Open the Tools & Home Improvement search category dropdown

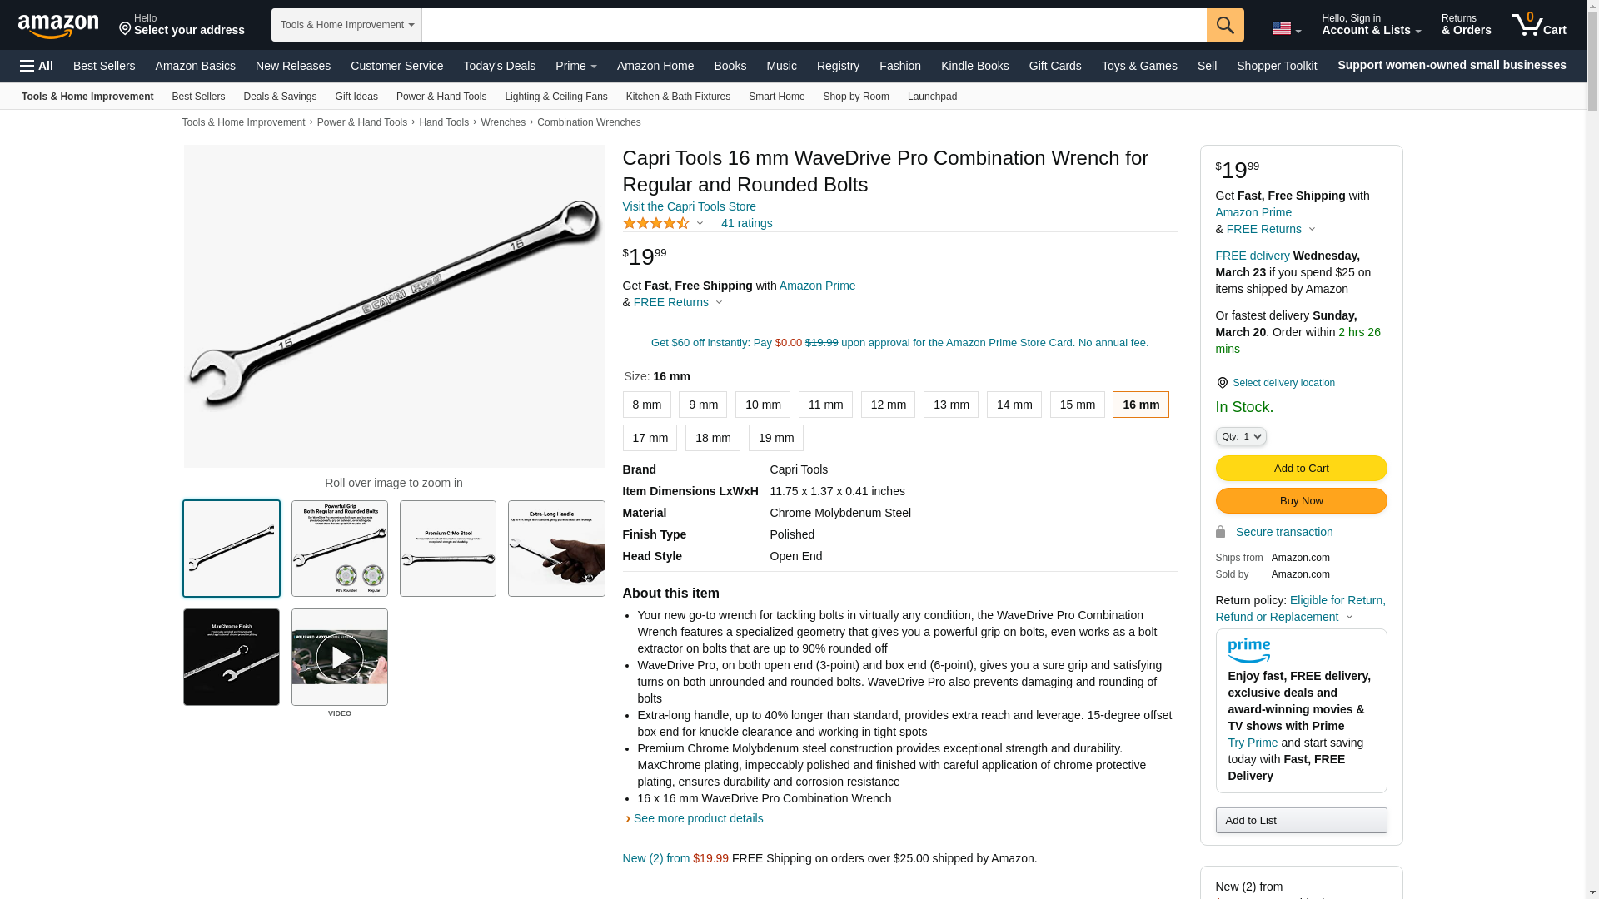[x=346, y=25]
